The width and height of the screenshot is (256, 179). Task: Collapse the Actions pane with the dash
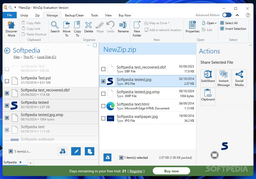point(250,45)
